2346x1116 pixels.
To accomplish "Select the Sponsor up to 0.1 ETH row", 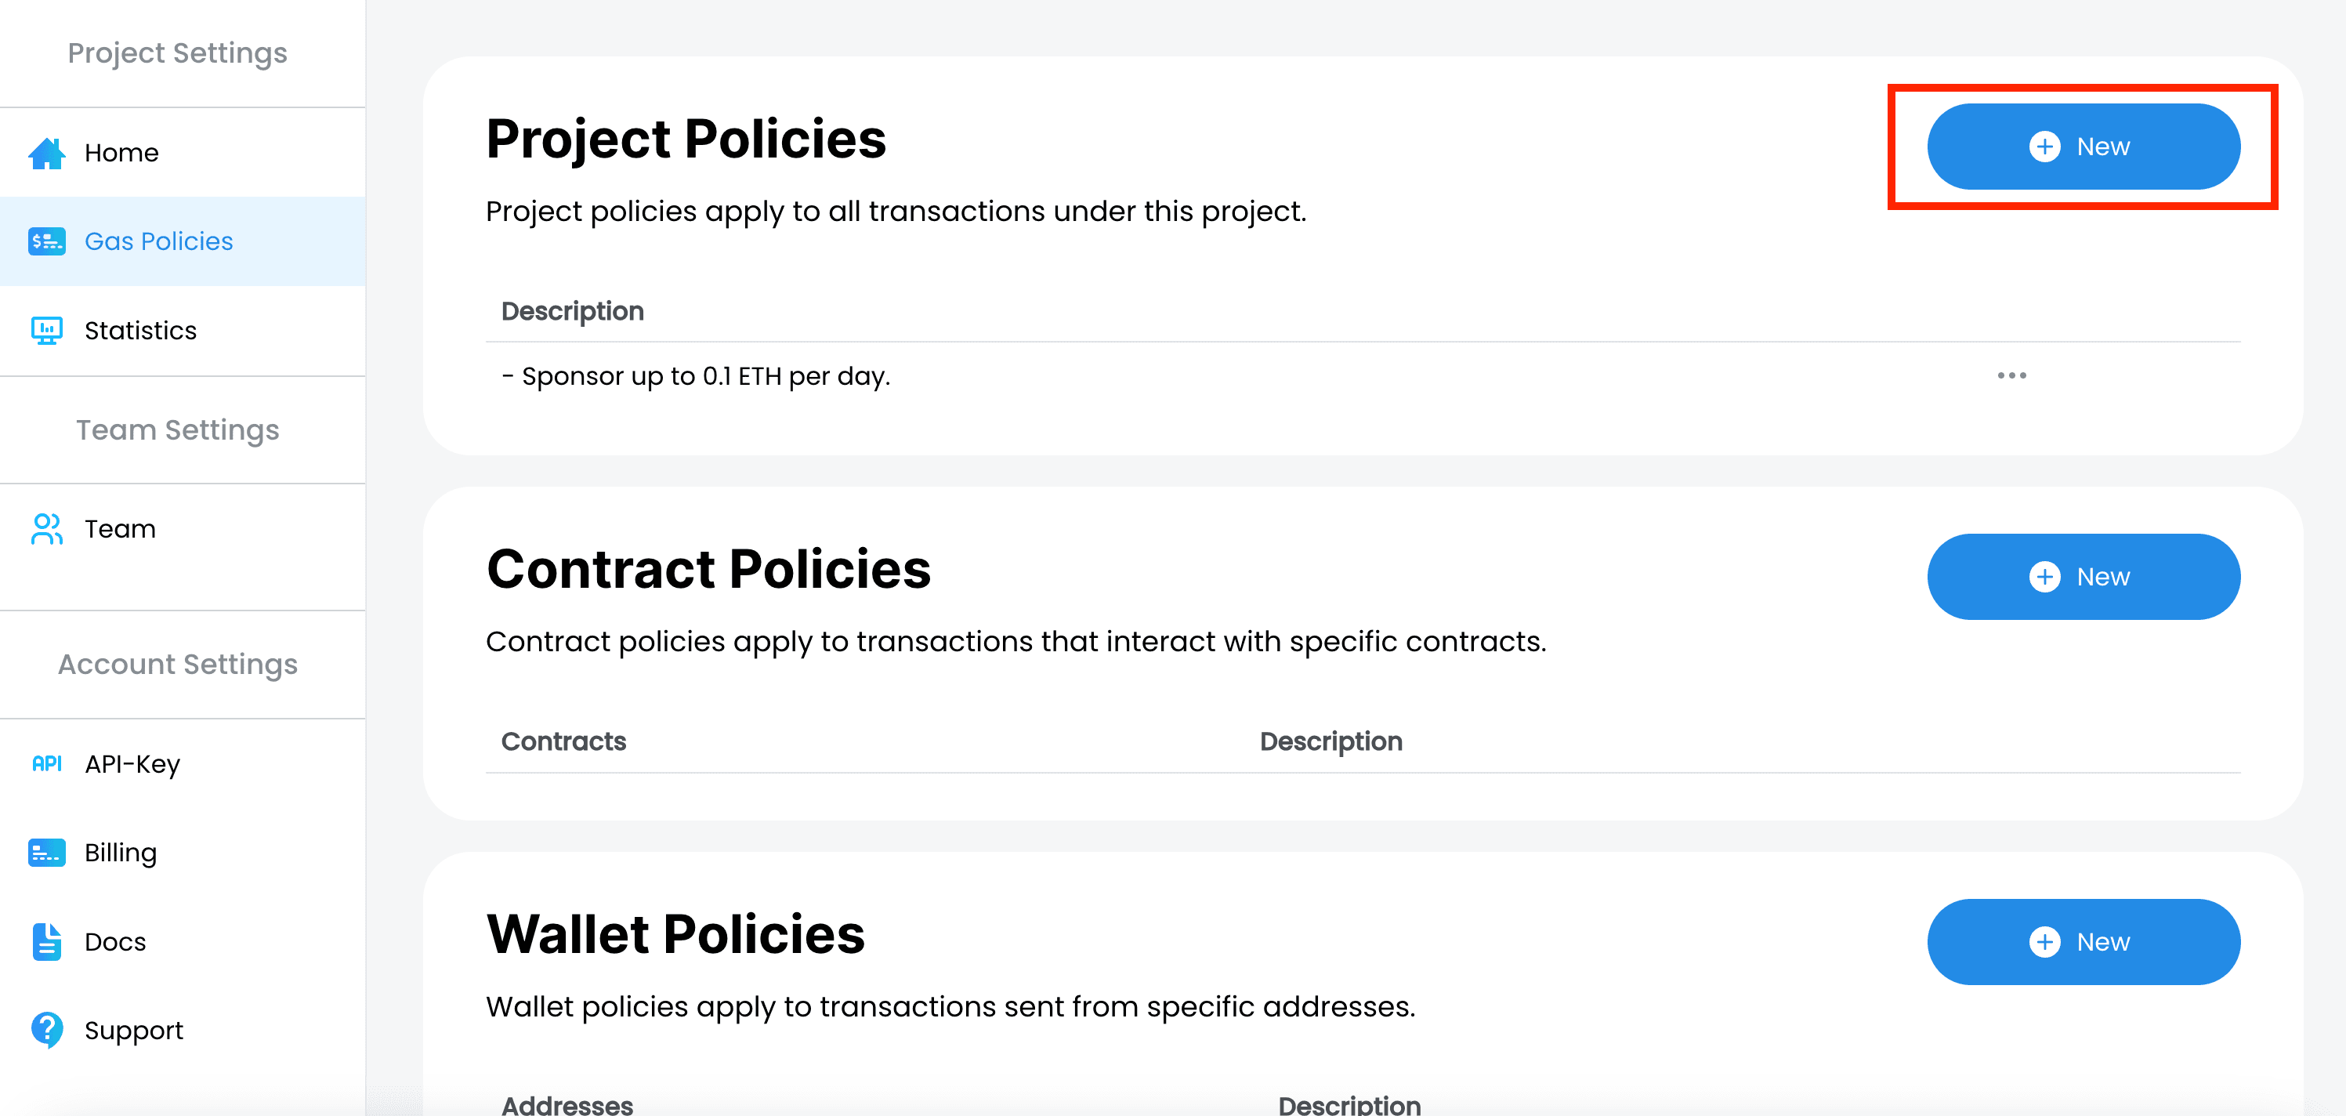I will (1363, 375).
